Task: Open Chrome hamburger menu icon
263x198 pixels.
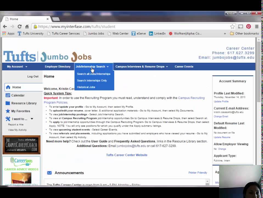Action: click(257, 26)
